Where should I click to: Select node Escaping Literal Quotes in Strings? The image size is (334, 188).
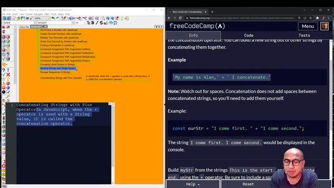pos(57,64)
